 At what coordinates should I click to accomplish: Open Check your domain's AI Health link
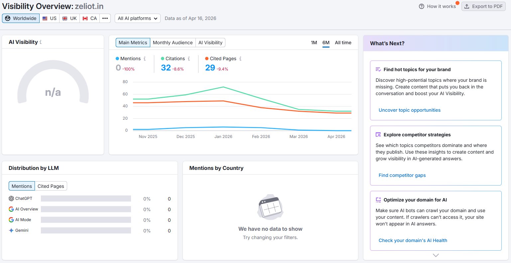tap(413, 240)
